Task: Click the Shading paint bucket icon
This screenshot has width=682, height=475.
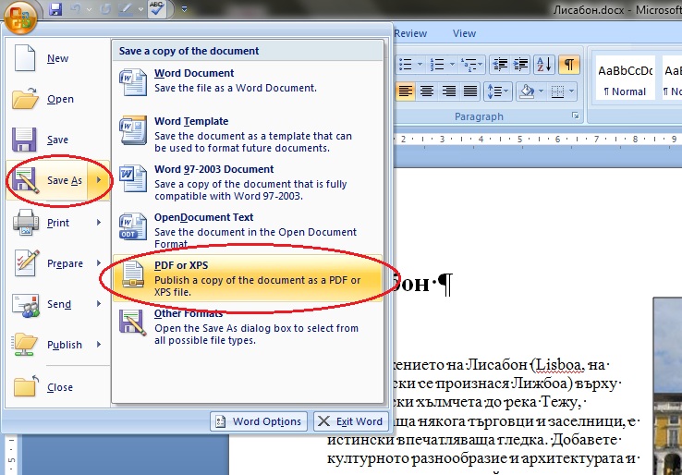Action: pyautogui.click(x=527, y=91)
